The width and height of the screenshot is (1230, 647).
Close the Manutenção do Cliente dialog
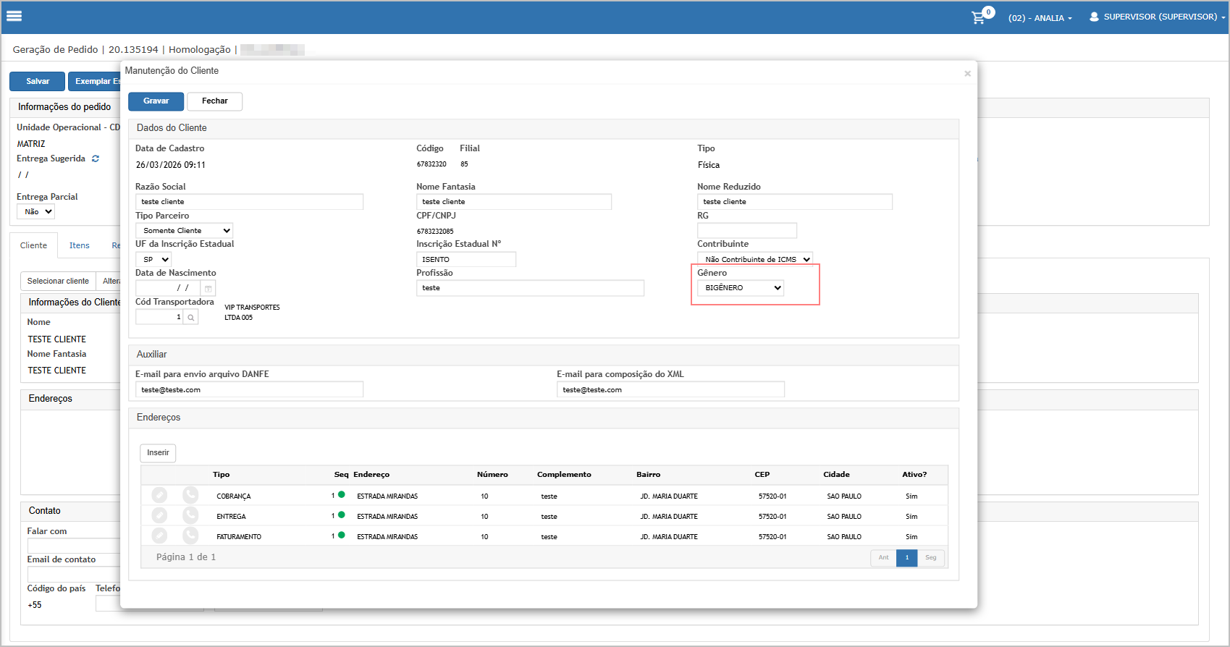[x=967, y=73]
